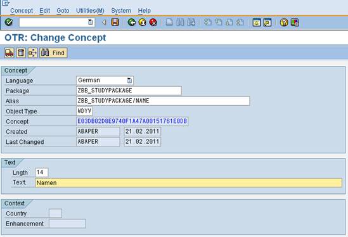348x237 pixels.
Task: Open the Goto menu
Action: pos(63,10)
